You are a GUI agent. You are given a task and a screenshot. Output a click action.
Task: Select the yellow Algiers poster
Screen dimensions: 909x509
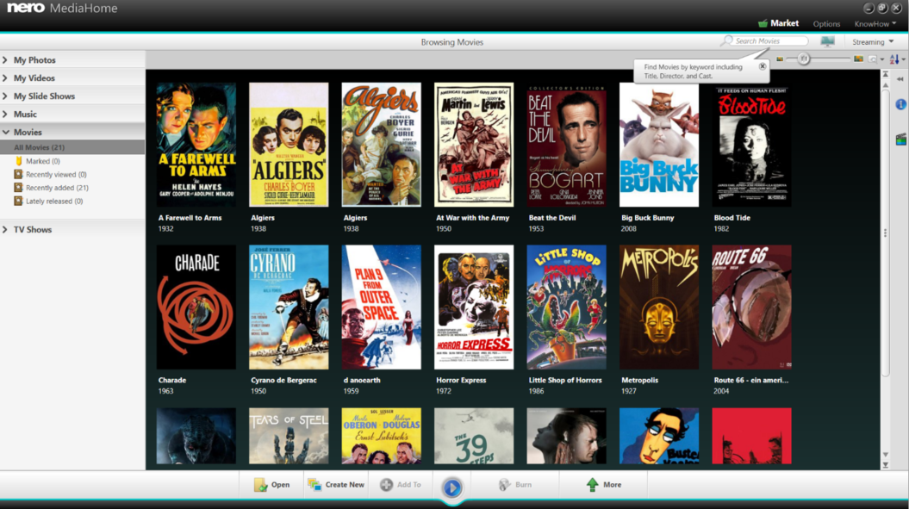pyautogui.click(x=289, y=145)
